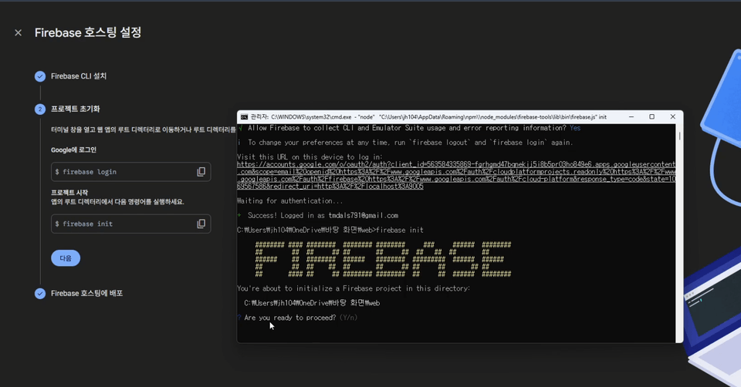Open the Firebase 호스팅에 배포 step
Viewport: 741px width, 387px height.
pos(87,293)
